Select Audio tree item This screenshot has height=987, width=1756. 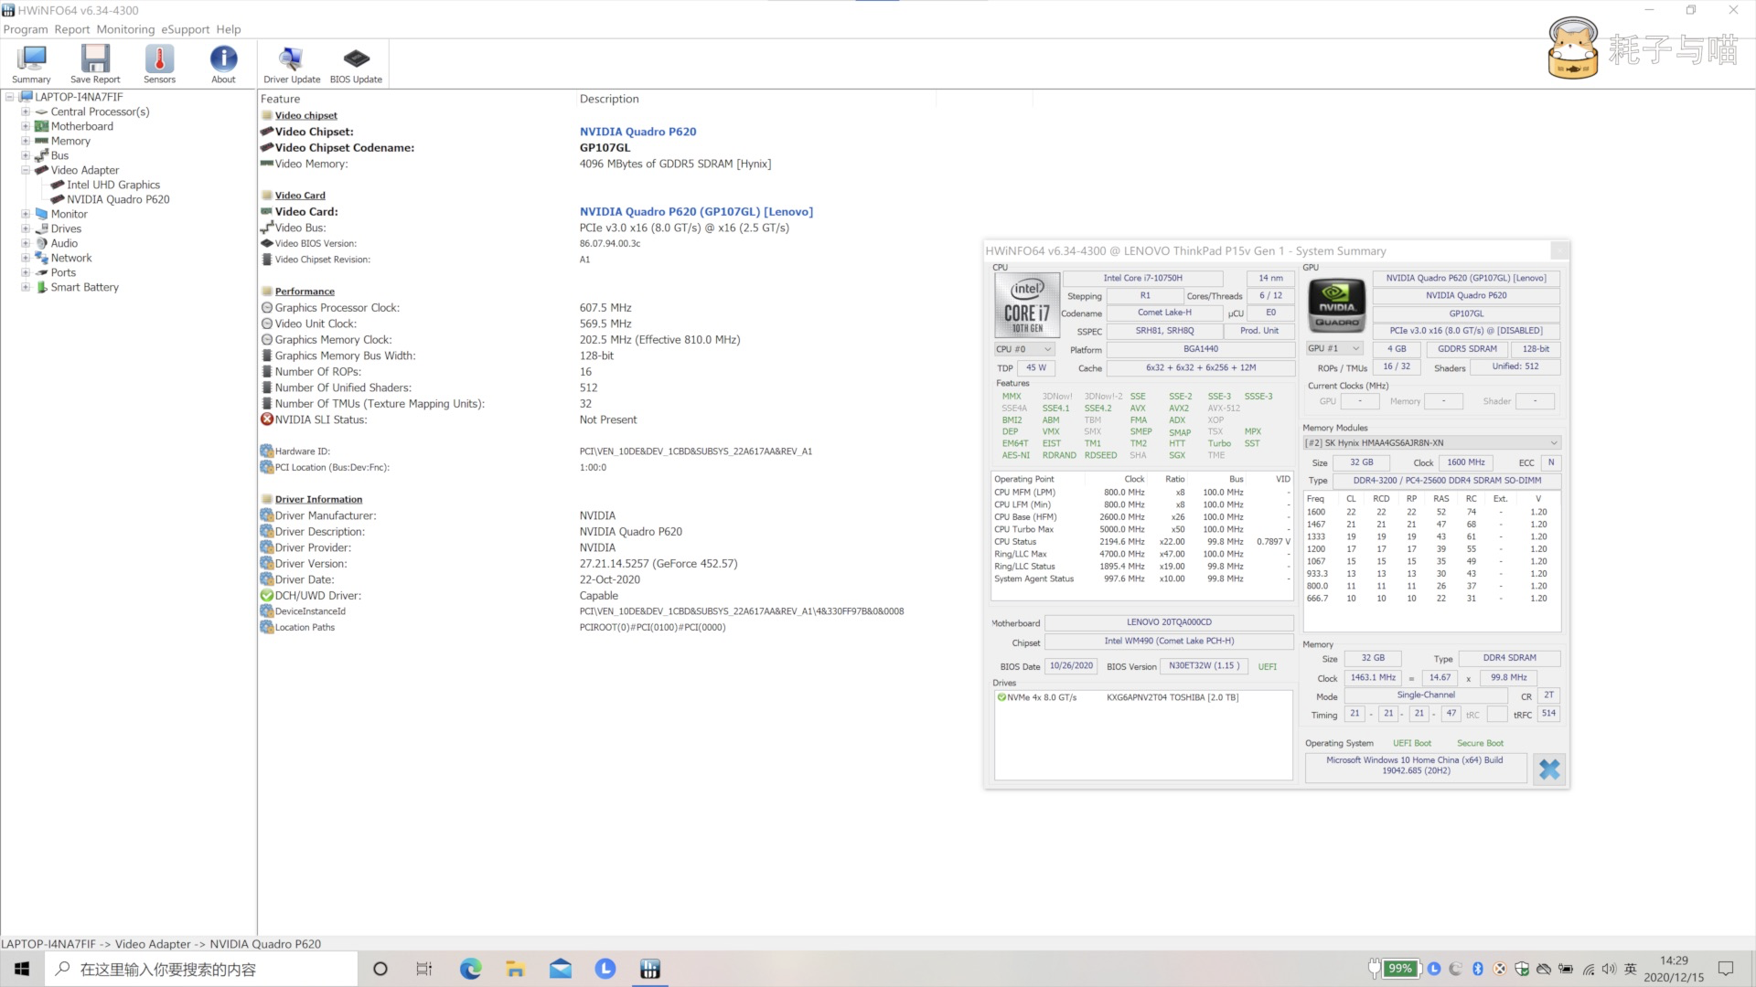[x=64, y=243]
